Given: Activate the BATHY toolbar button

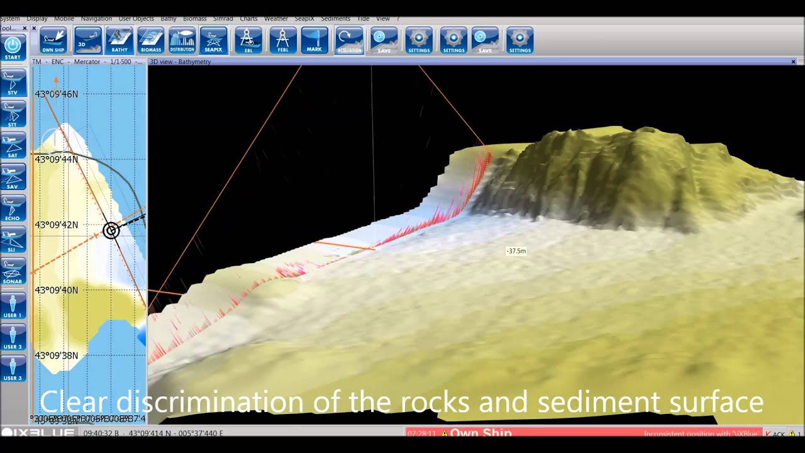Looking at the screenshot, I should pos(119,40).
